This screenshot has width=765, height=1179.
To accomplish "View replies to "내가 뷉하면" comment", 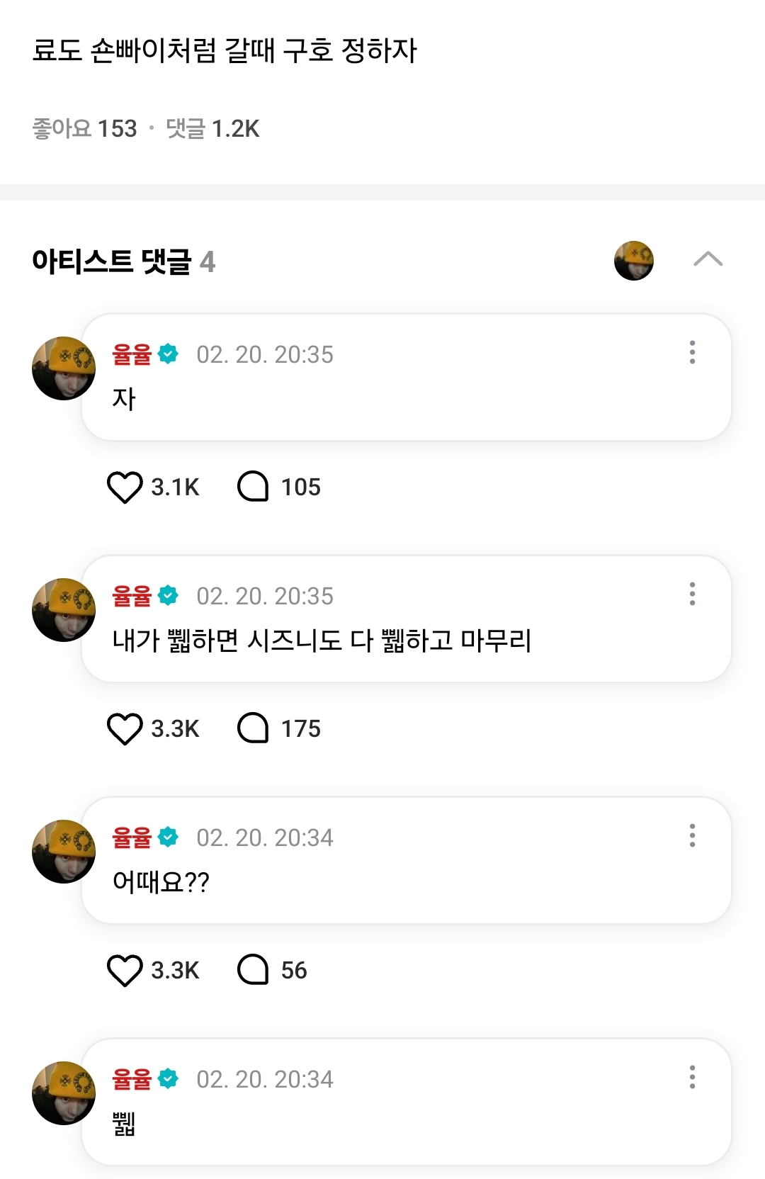I will tap(254, 729).
